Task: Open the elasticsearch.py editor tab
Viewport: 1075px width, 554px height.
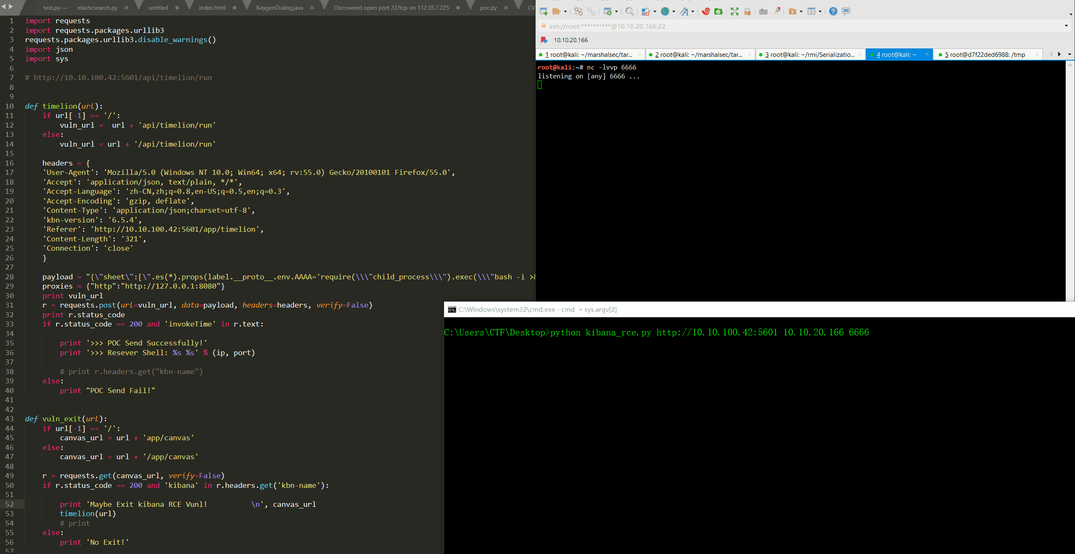Action: coord(97,8)
